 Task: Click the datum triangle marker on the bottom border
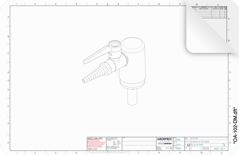point(108,152)
